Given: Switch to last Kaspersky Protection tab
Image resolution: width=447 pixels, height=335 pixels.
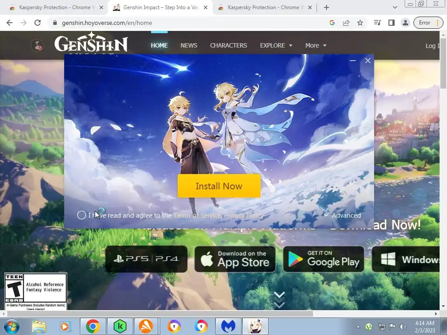Looking at the screenshot, I should (x=265, y=7).
